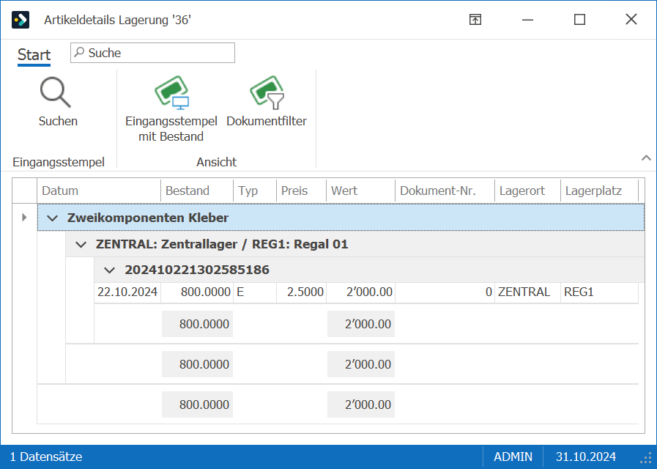Screen dimensions: 657x469
Task: Sort by the Datum column header
Action: [99, 191]
